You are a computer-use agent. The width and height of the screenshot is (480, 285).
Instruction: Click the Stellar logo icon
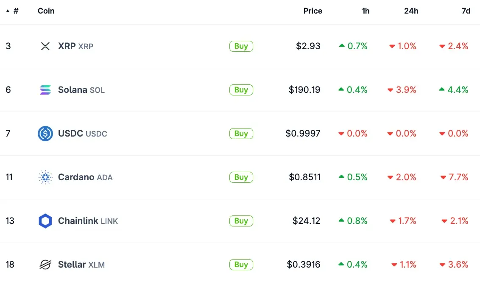45,265
